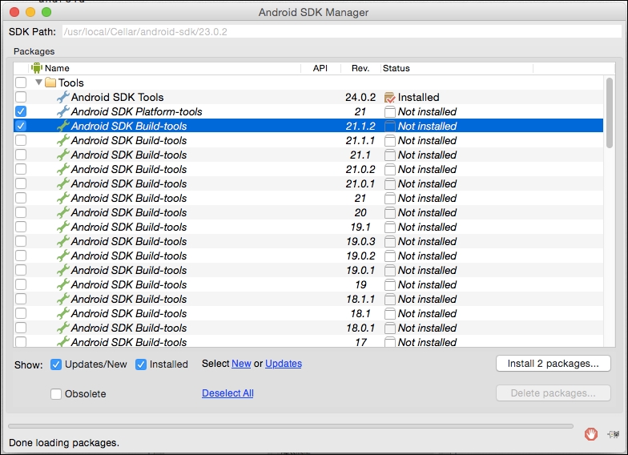
Task: Click wrench icon for Build-tools 18.0.1
Action: [62, 328]
